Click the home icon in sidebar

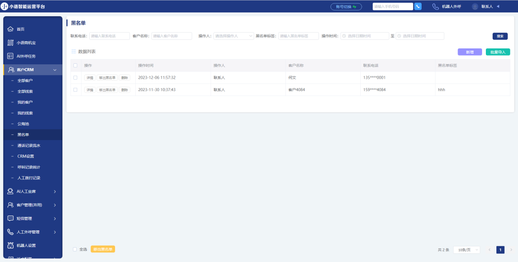(x=11, y=29)
